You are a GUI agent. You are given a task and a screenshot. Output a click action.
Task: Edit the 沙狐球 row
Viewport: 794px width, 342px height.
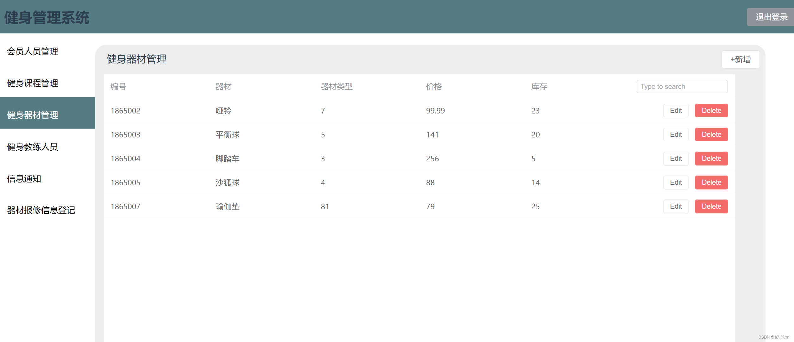click(676, 183)
